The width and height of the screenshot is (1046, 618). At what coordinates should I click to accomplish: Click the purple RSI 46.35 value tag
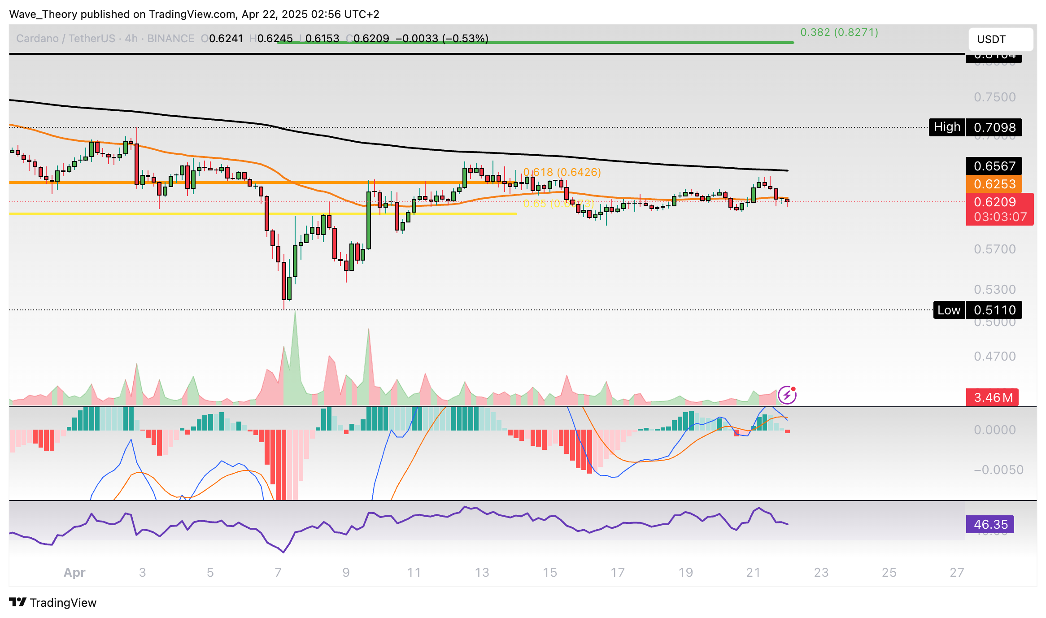990,524
